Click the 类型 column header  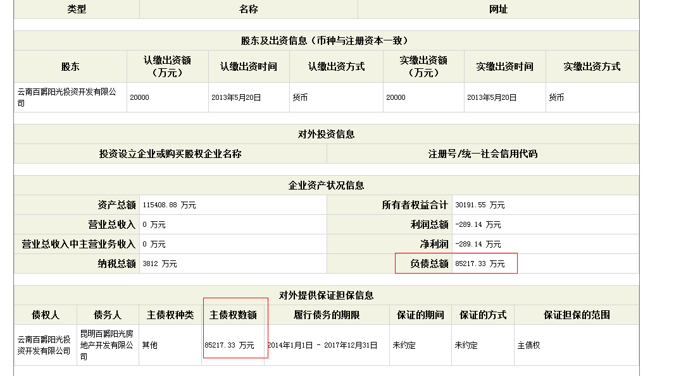(77, 9)
